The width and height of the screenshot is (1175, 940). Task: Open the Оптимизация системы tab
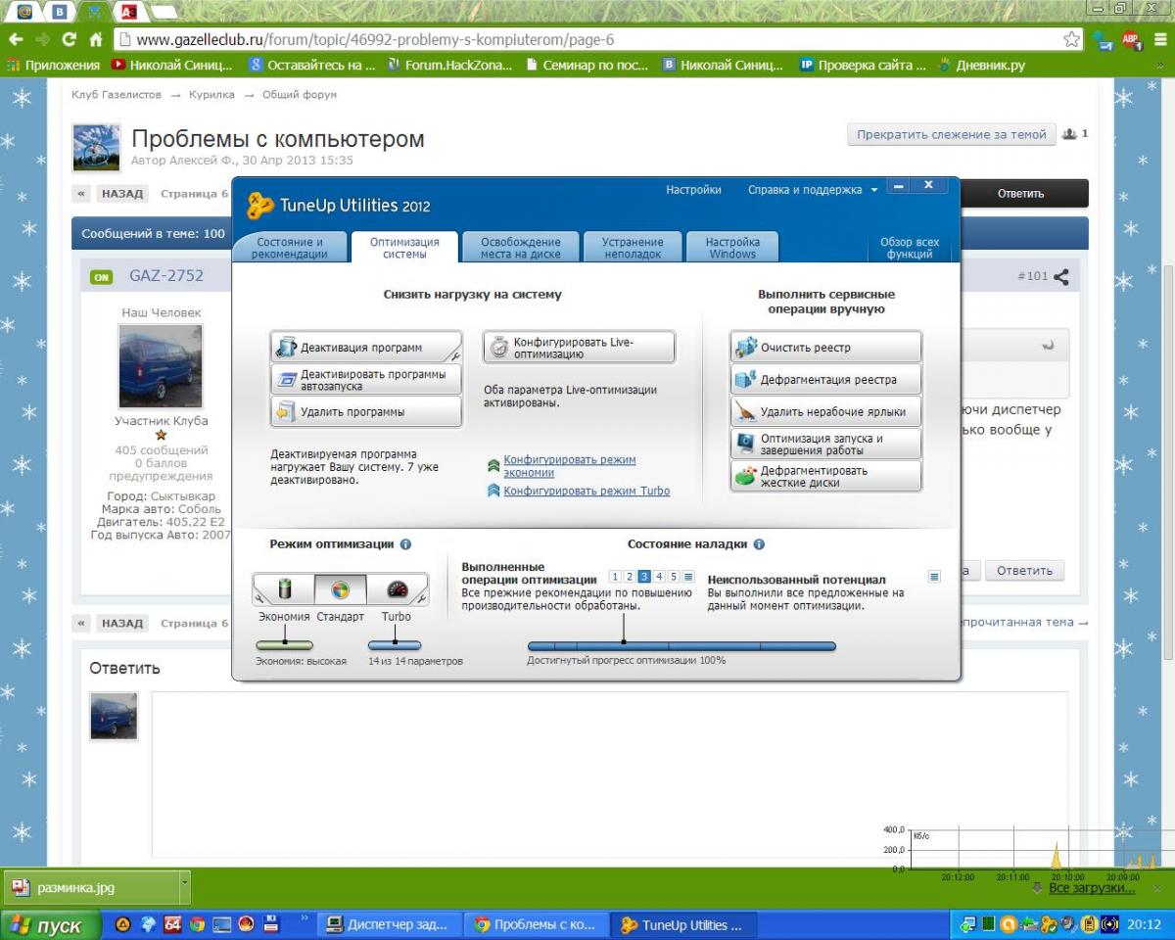tap(404, 248)
